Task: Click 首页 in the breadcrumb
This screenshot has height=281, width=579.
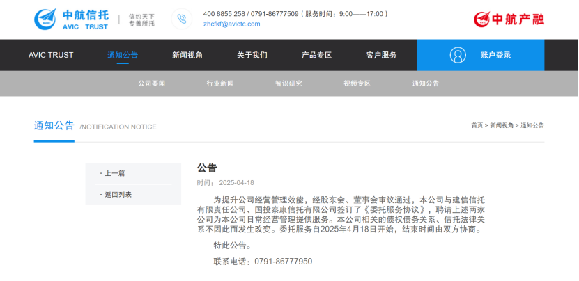Action: click(x=477, y=125)
